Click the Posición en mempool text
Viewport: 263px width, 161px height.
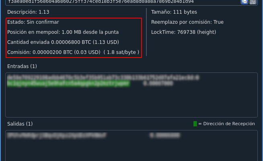click(63, 32)
